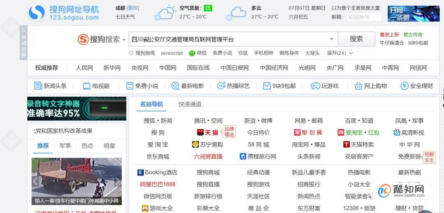Open the 免费小说 book icon
The width and height of the screenshot is (444, 213).
coord(129,86)
